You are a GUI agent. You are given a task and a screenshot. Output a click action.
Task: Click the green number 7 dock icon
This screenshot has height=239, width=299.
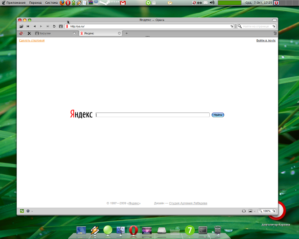point(190,230)
